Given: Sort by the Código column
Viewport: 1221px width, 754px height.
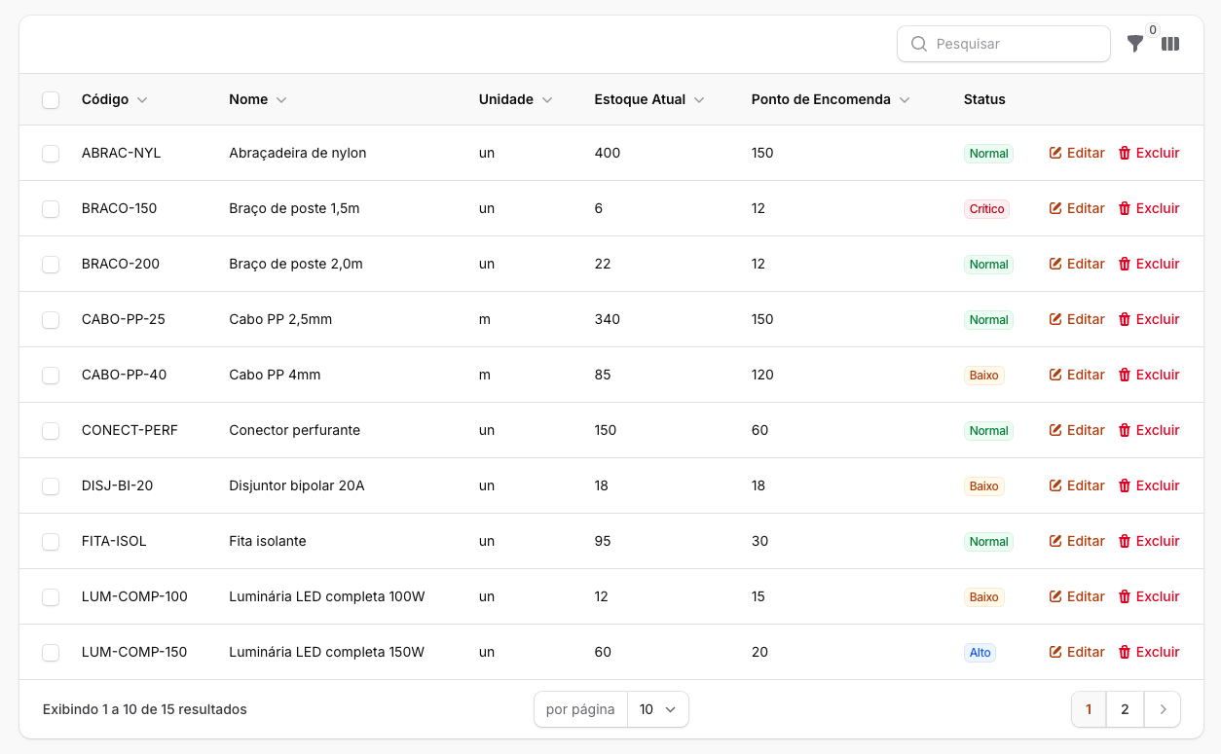Looking at the screenshot, I should (x=115, y=99).
